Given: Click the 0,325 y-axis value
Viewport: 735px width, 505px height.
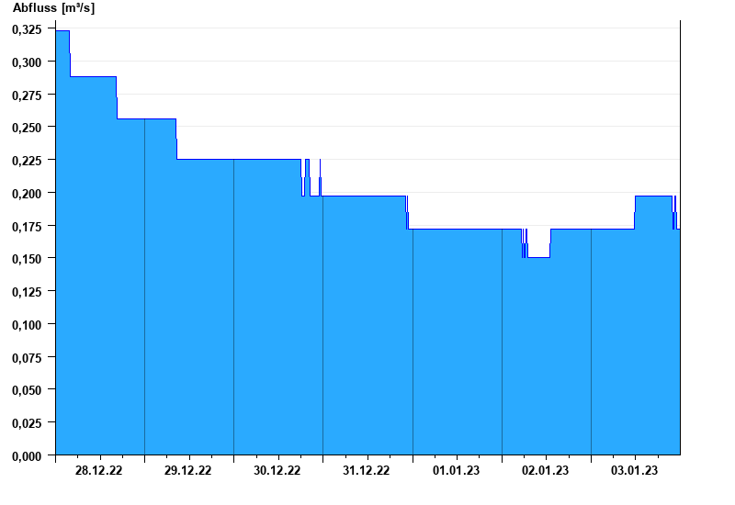Looking at the screenshot, I should tap(27, 29).
